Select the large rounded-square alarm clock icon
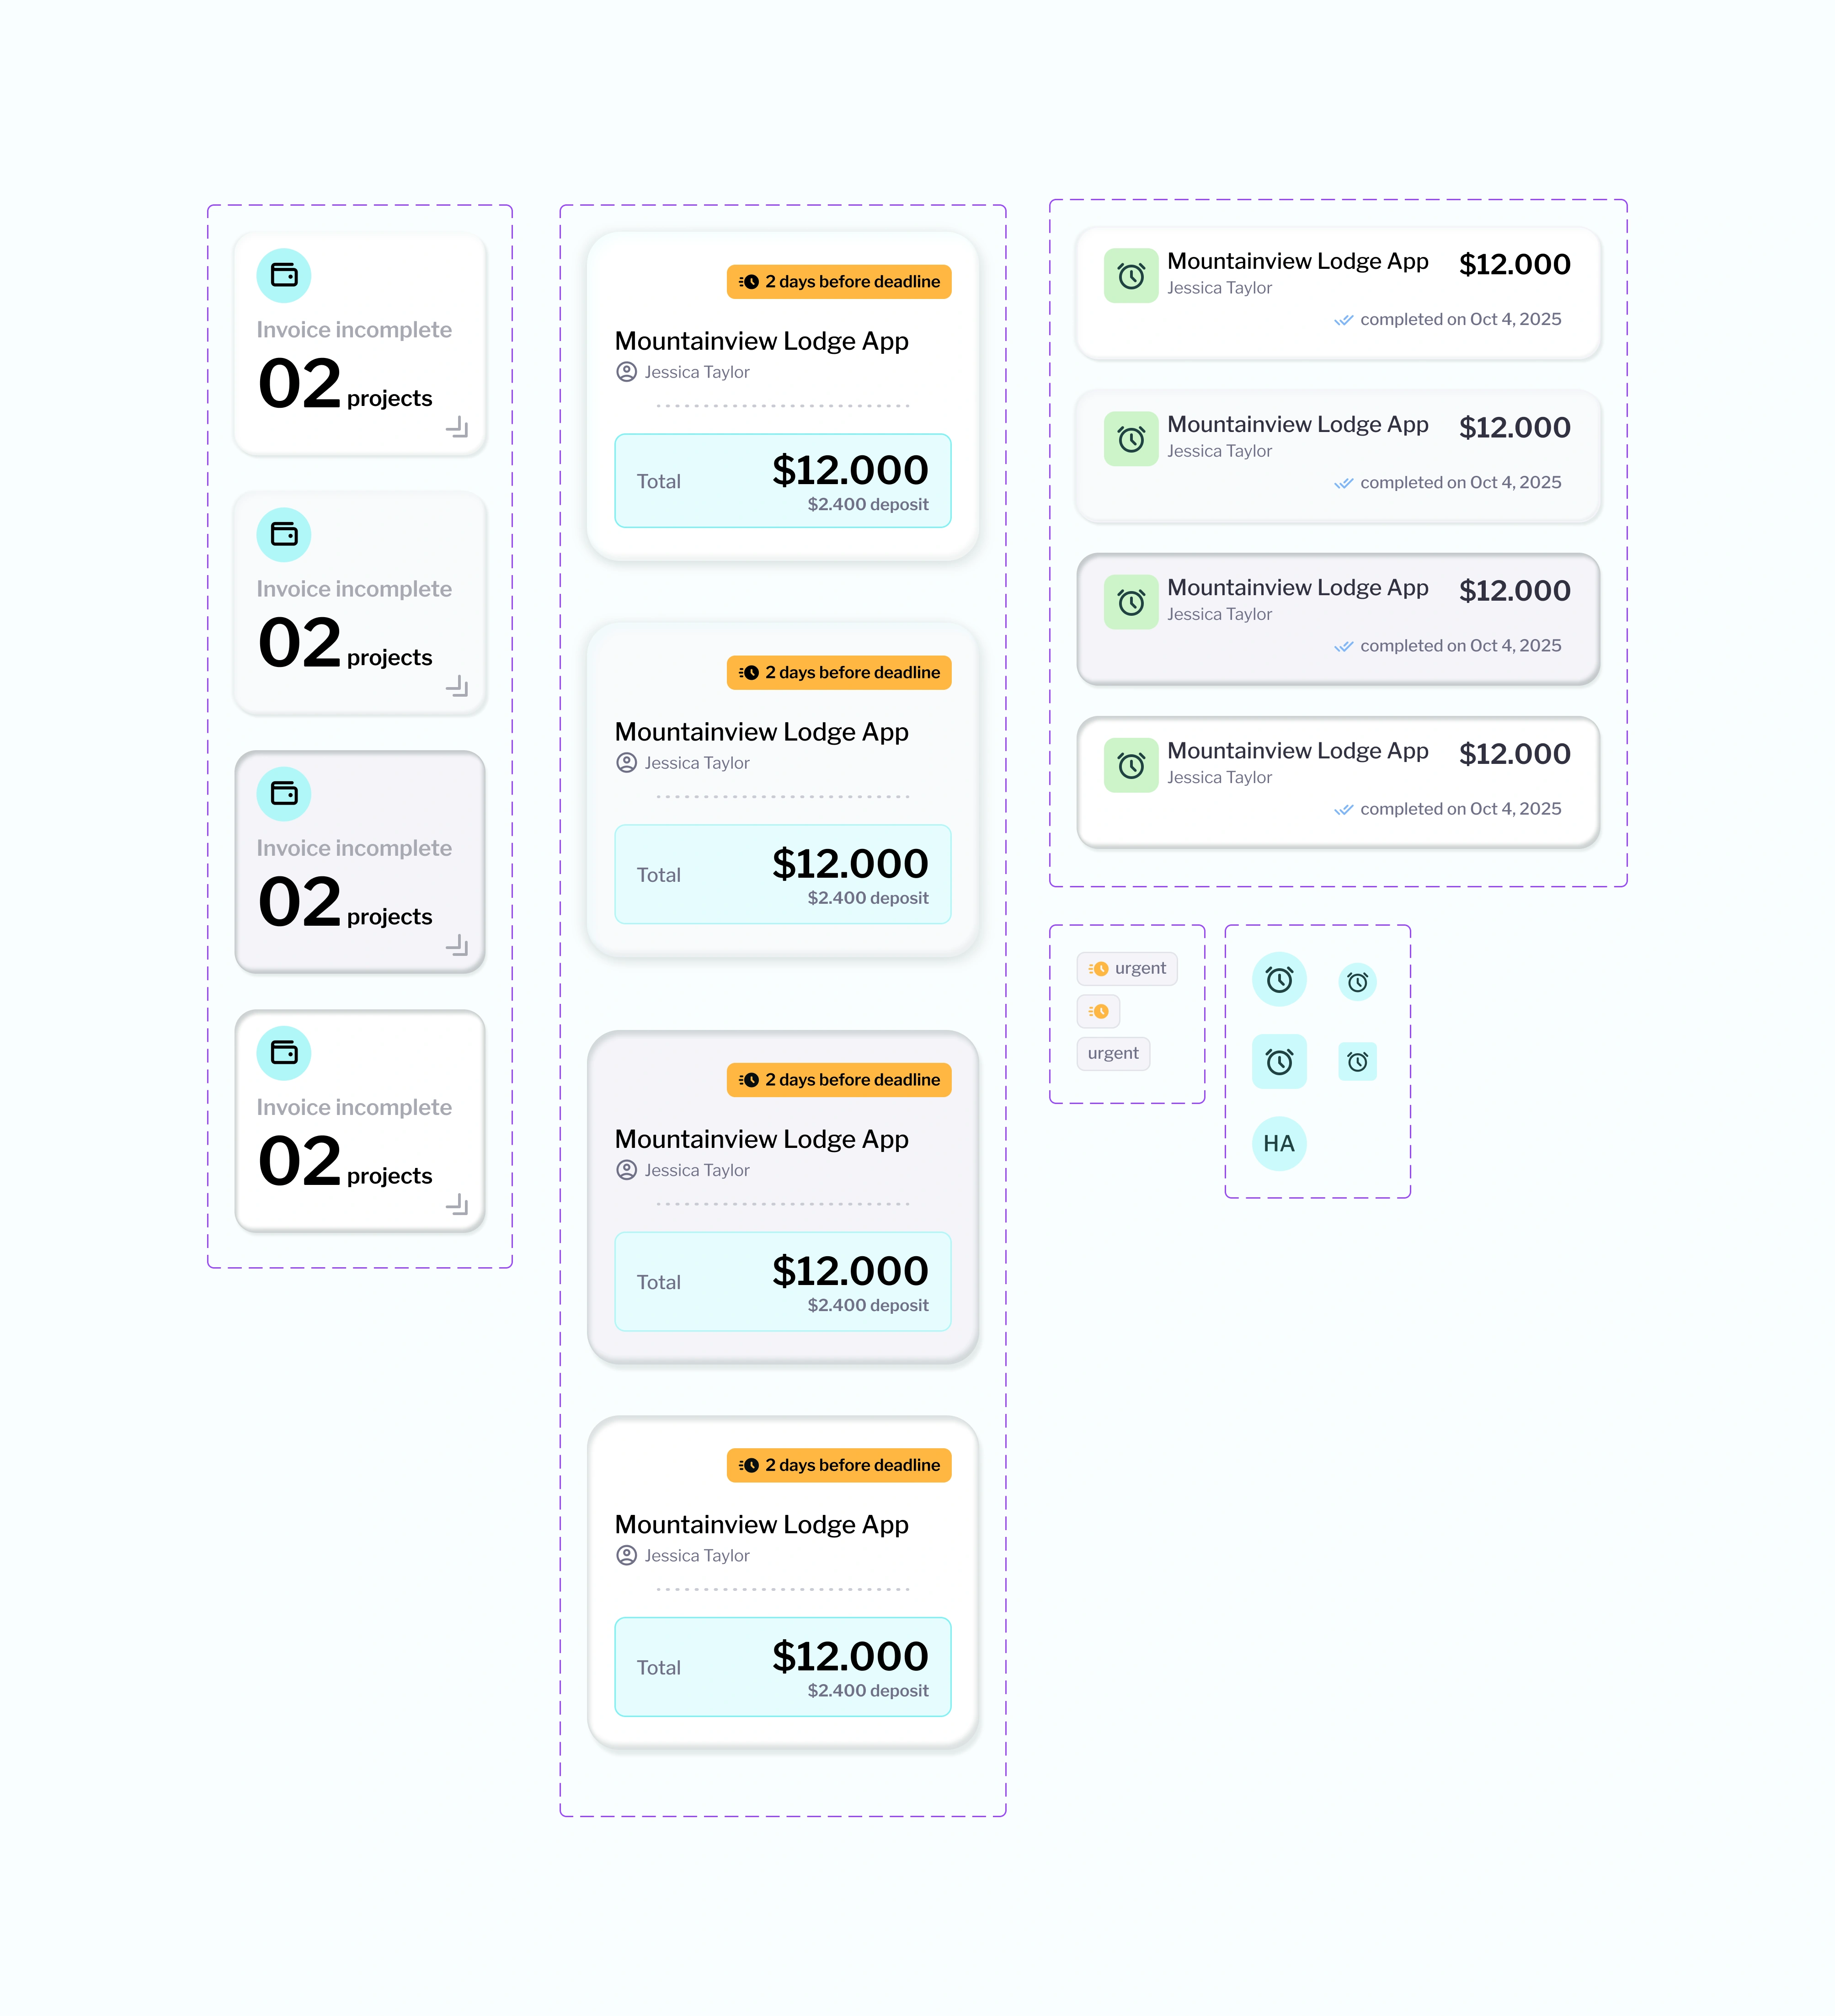1835x2016 pixels. (1278, 1061)
